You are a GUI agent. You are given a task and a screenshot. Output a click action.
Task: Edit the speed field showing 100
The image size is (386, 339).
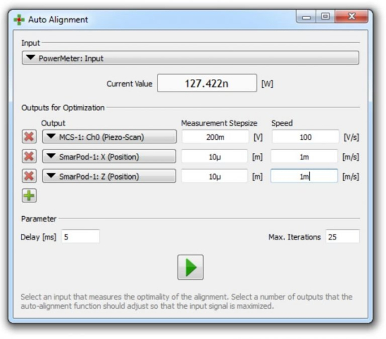(305, 137)
